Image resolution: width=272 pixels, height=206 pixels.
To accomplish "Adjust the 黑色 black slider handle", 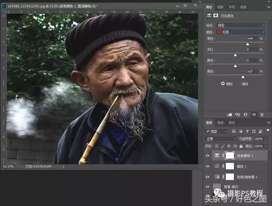I will click(243, 77).
